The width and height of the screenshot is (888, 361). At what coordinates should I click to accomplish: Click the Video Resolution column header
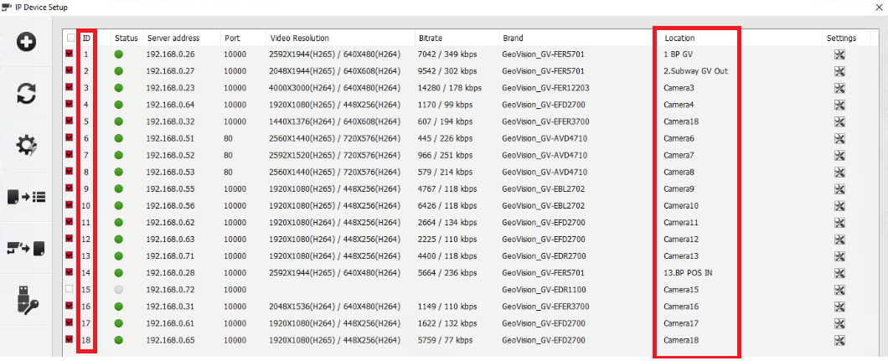pyautogui.click(x=300, y=38)
